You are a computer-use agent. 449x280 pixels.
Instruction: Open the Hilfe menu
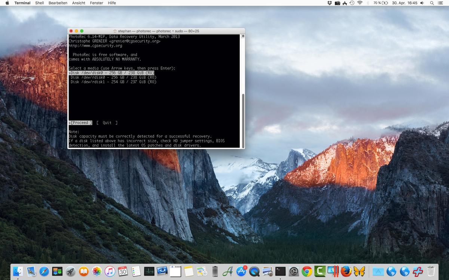click(x=112, y=3)
